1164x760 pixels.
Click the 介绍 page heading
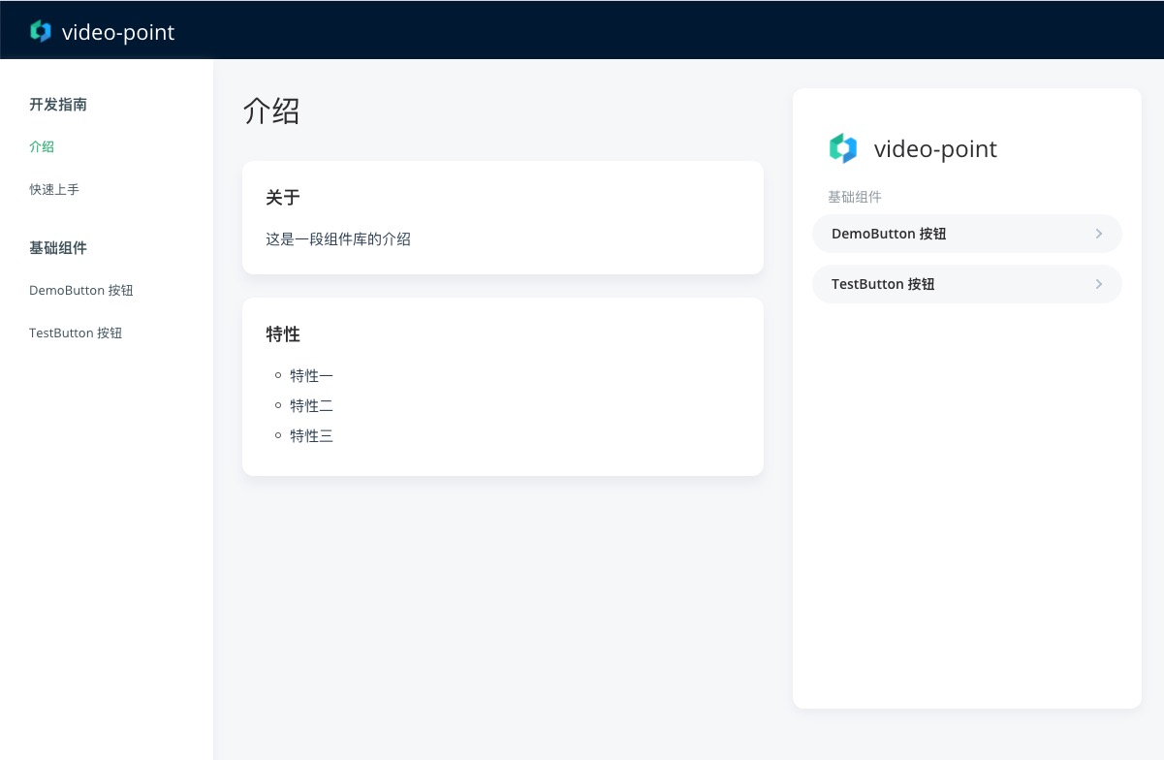coord(271,111)
